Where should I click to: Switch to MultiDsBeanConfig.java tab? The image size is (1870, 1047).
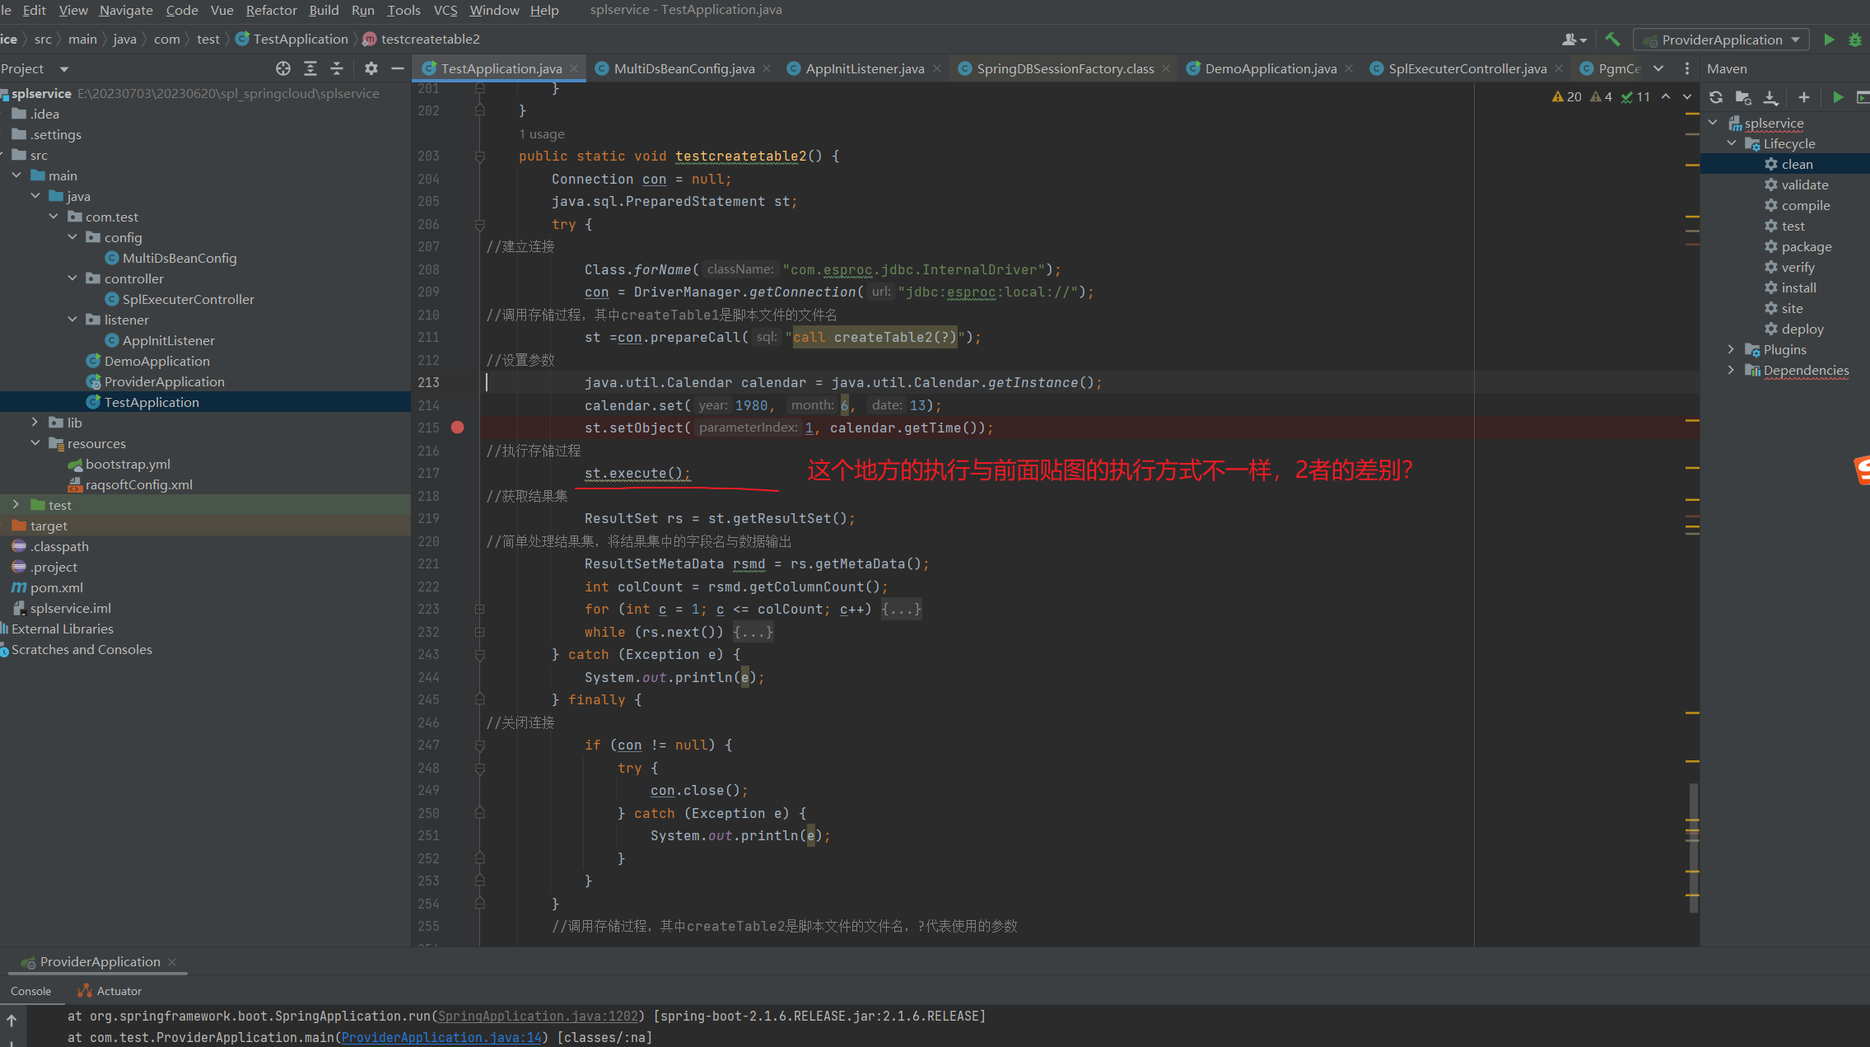coord(683,69)
